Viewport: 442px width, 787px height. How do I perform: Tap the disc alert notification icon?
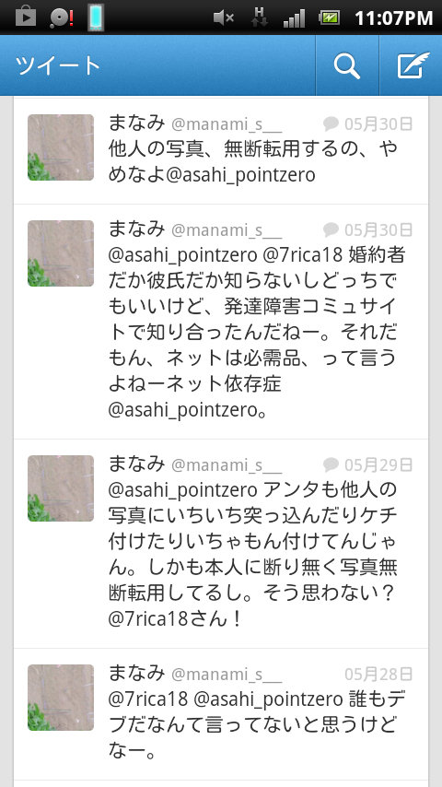(62, 18)
